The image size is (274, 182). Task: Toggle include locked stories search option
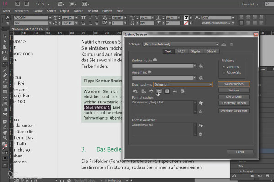click(143, 91)
